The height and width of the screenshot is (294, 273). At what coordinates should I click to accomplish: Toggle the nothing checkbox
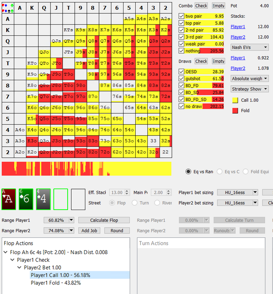point(181,51)
